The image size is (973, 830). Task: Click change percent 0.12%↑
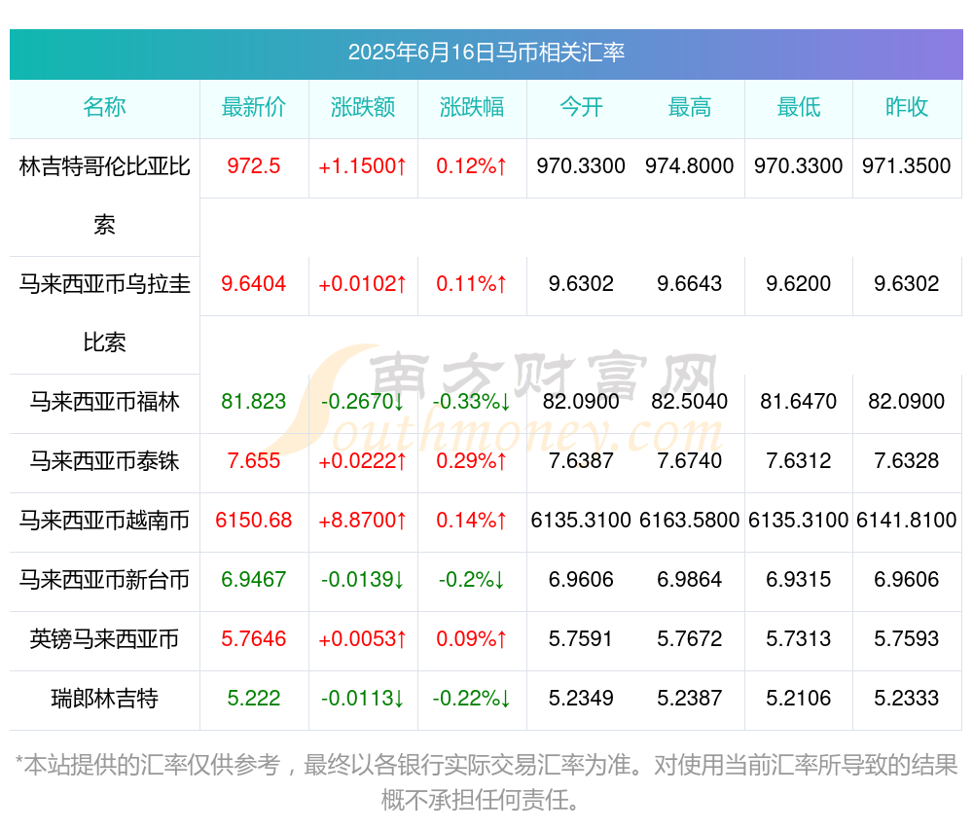tap(472, 166)
